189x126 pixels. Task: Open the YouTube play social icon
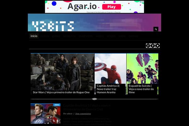pos(157,46)
